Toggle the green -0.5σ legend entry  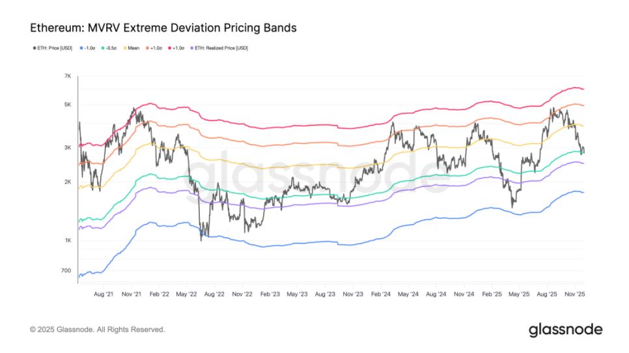tap(109, 48)
